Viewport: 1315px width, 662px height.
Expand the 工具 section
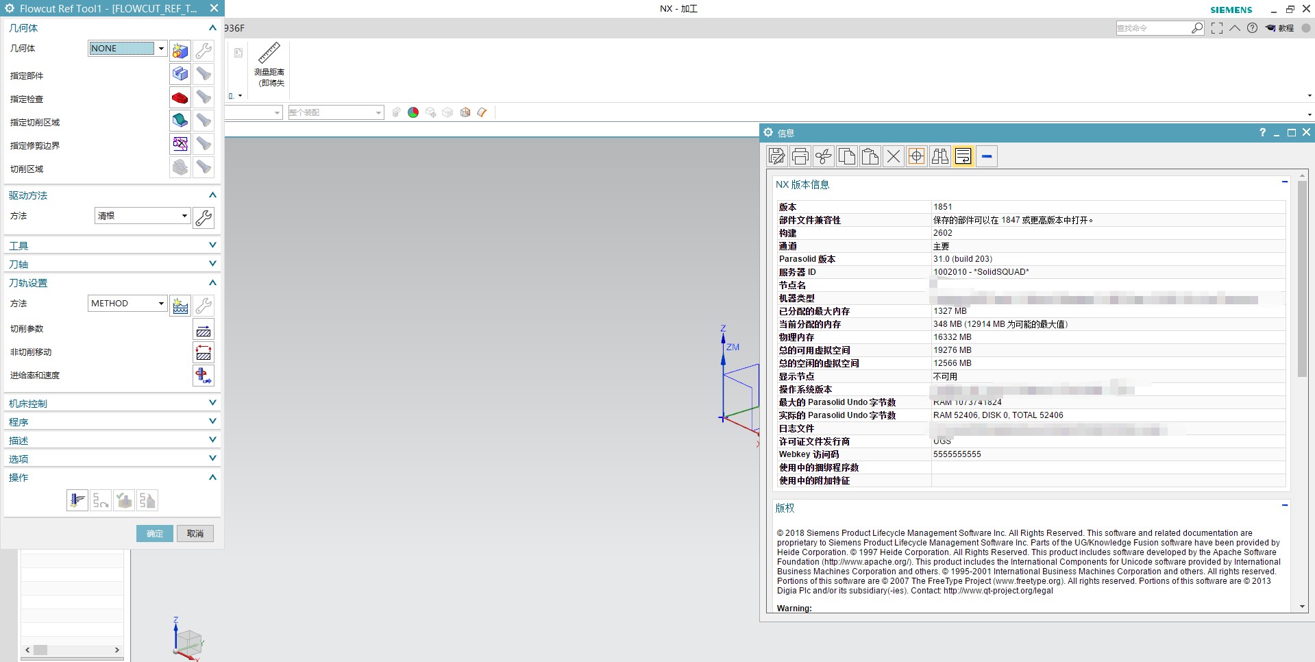pos(212,245)
